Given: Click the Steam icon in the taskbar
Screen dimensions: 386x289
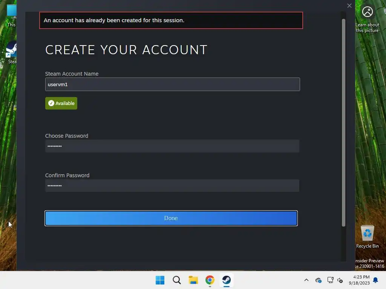Looking at the screenshot, I should 227,280.
